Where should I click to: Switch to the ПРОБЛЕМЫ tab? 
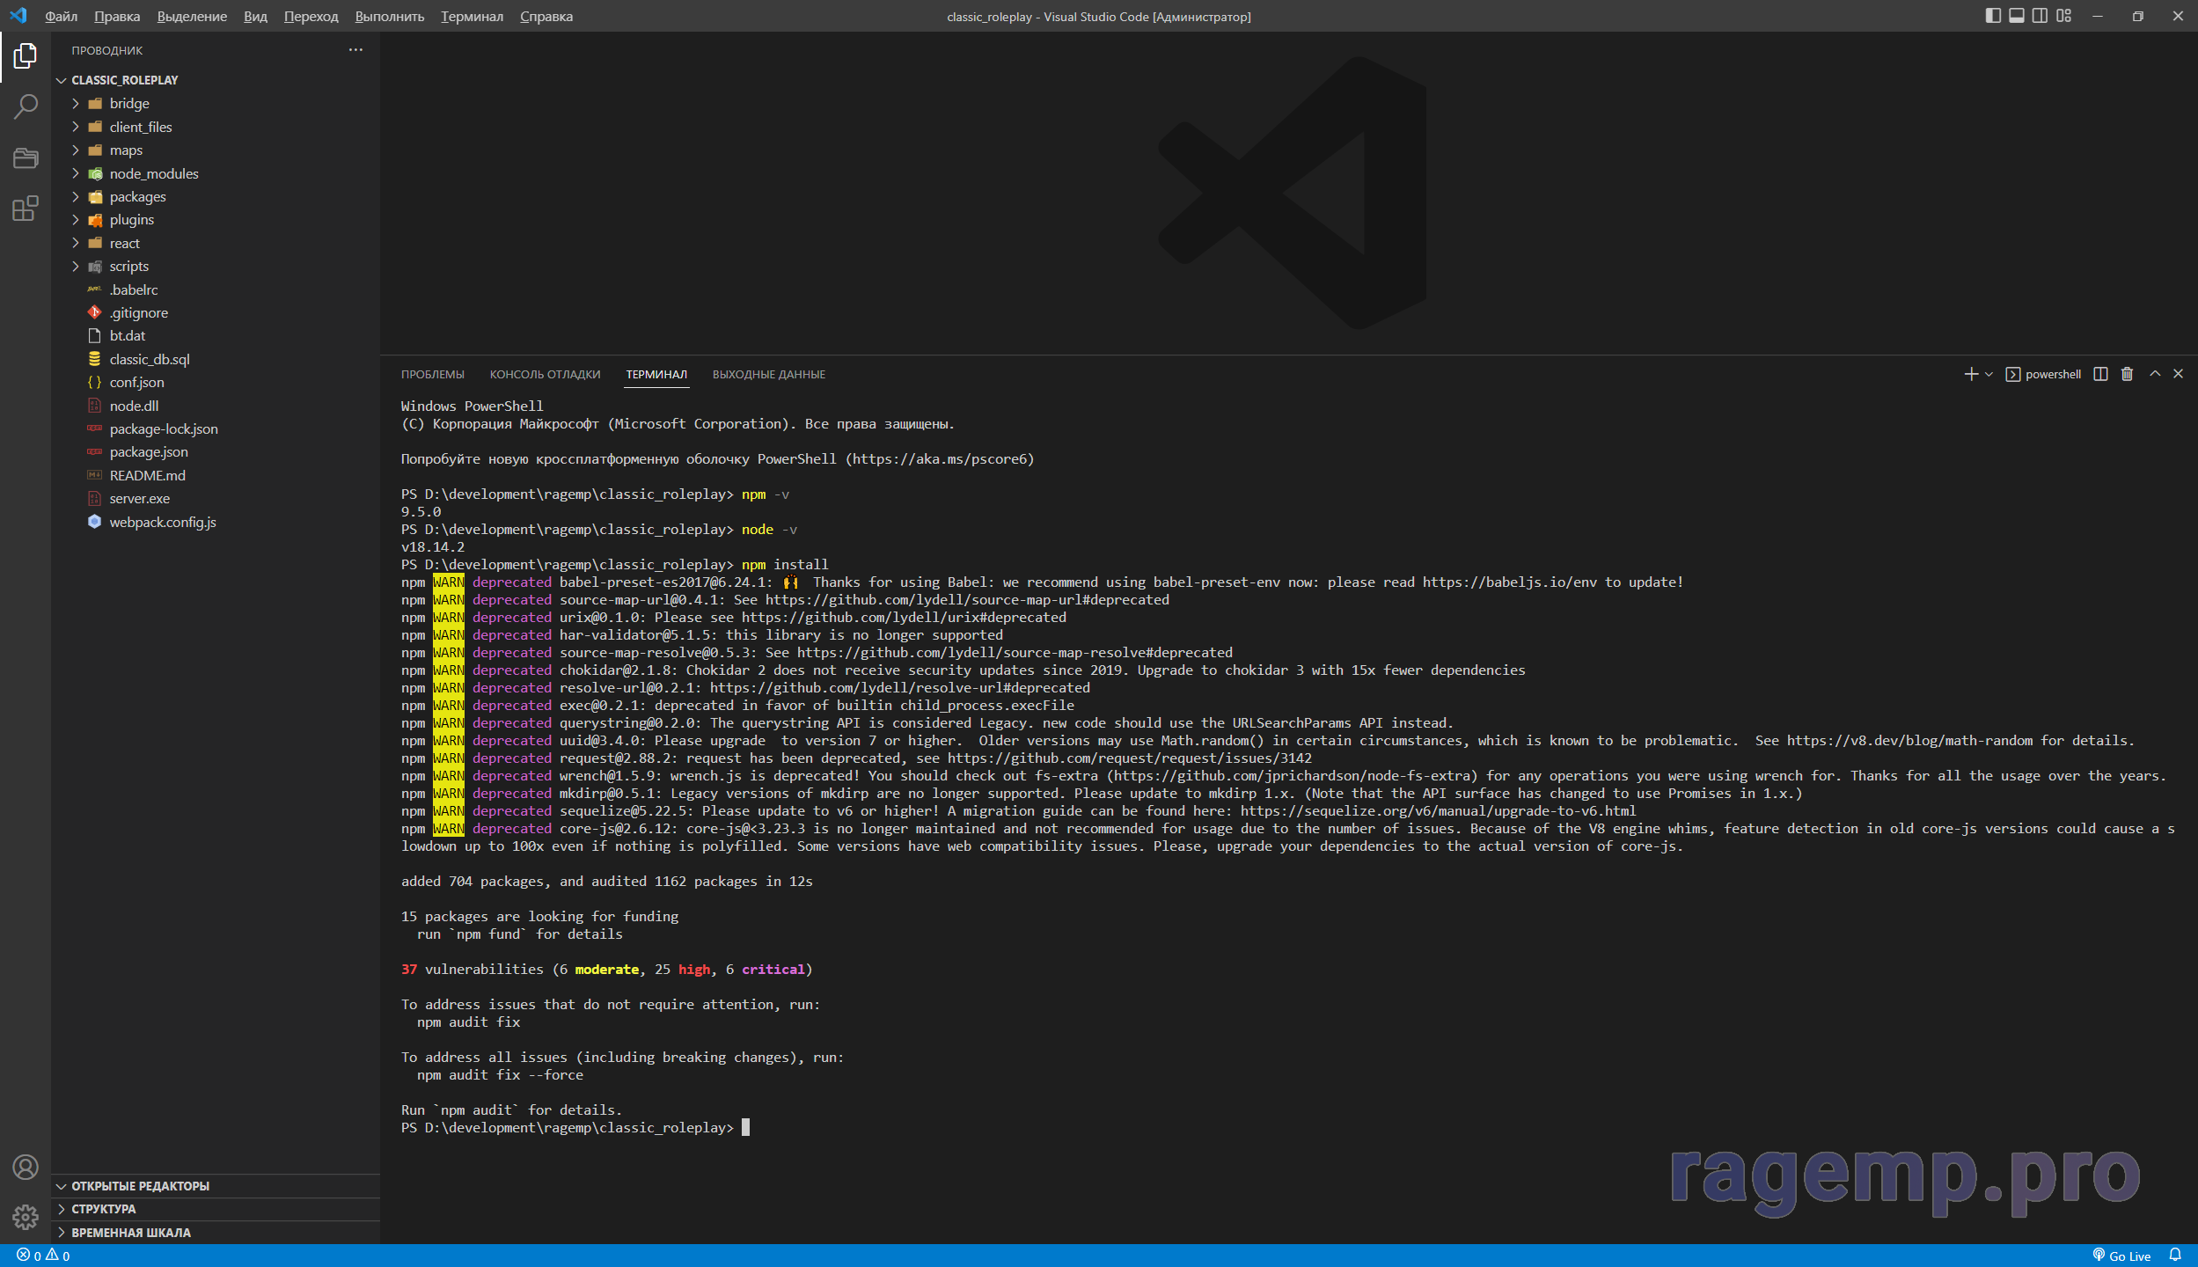tap(432, 374)
